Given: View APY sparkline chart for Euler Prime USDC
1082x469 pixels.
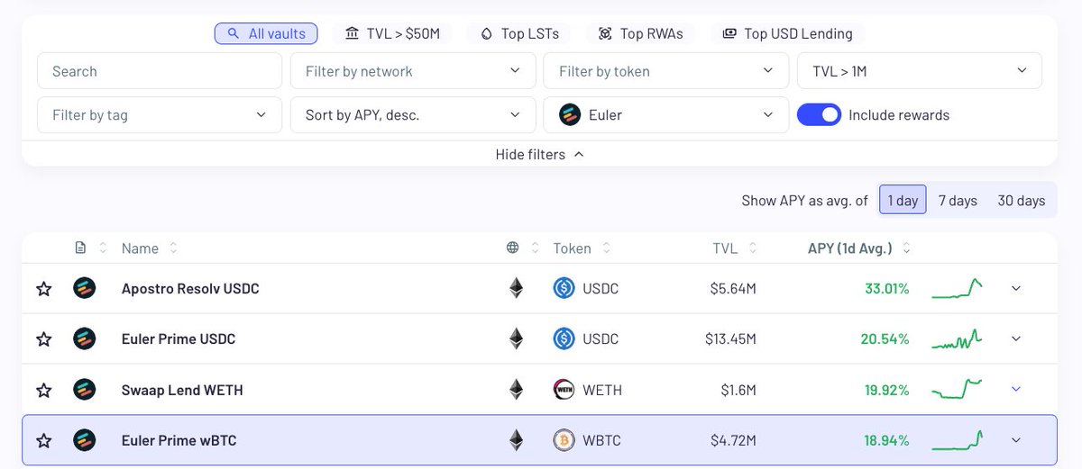Looking at the screenshot, I should pos(957,339).
